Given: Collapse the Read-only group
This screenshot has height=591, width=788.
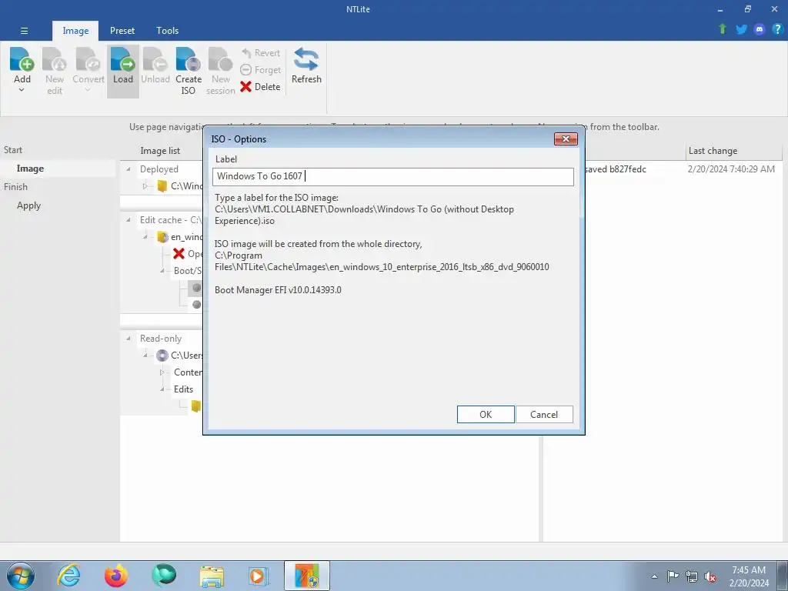Looking at the screenshot, I should pyautogui.click(x=129, y=339).
